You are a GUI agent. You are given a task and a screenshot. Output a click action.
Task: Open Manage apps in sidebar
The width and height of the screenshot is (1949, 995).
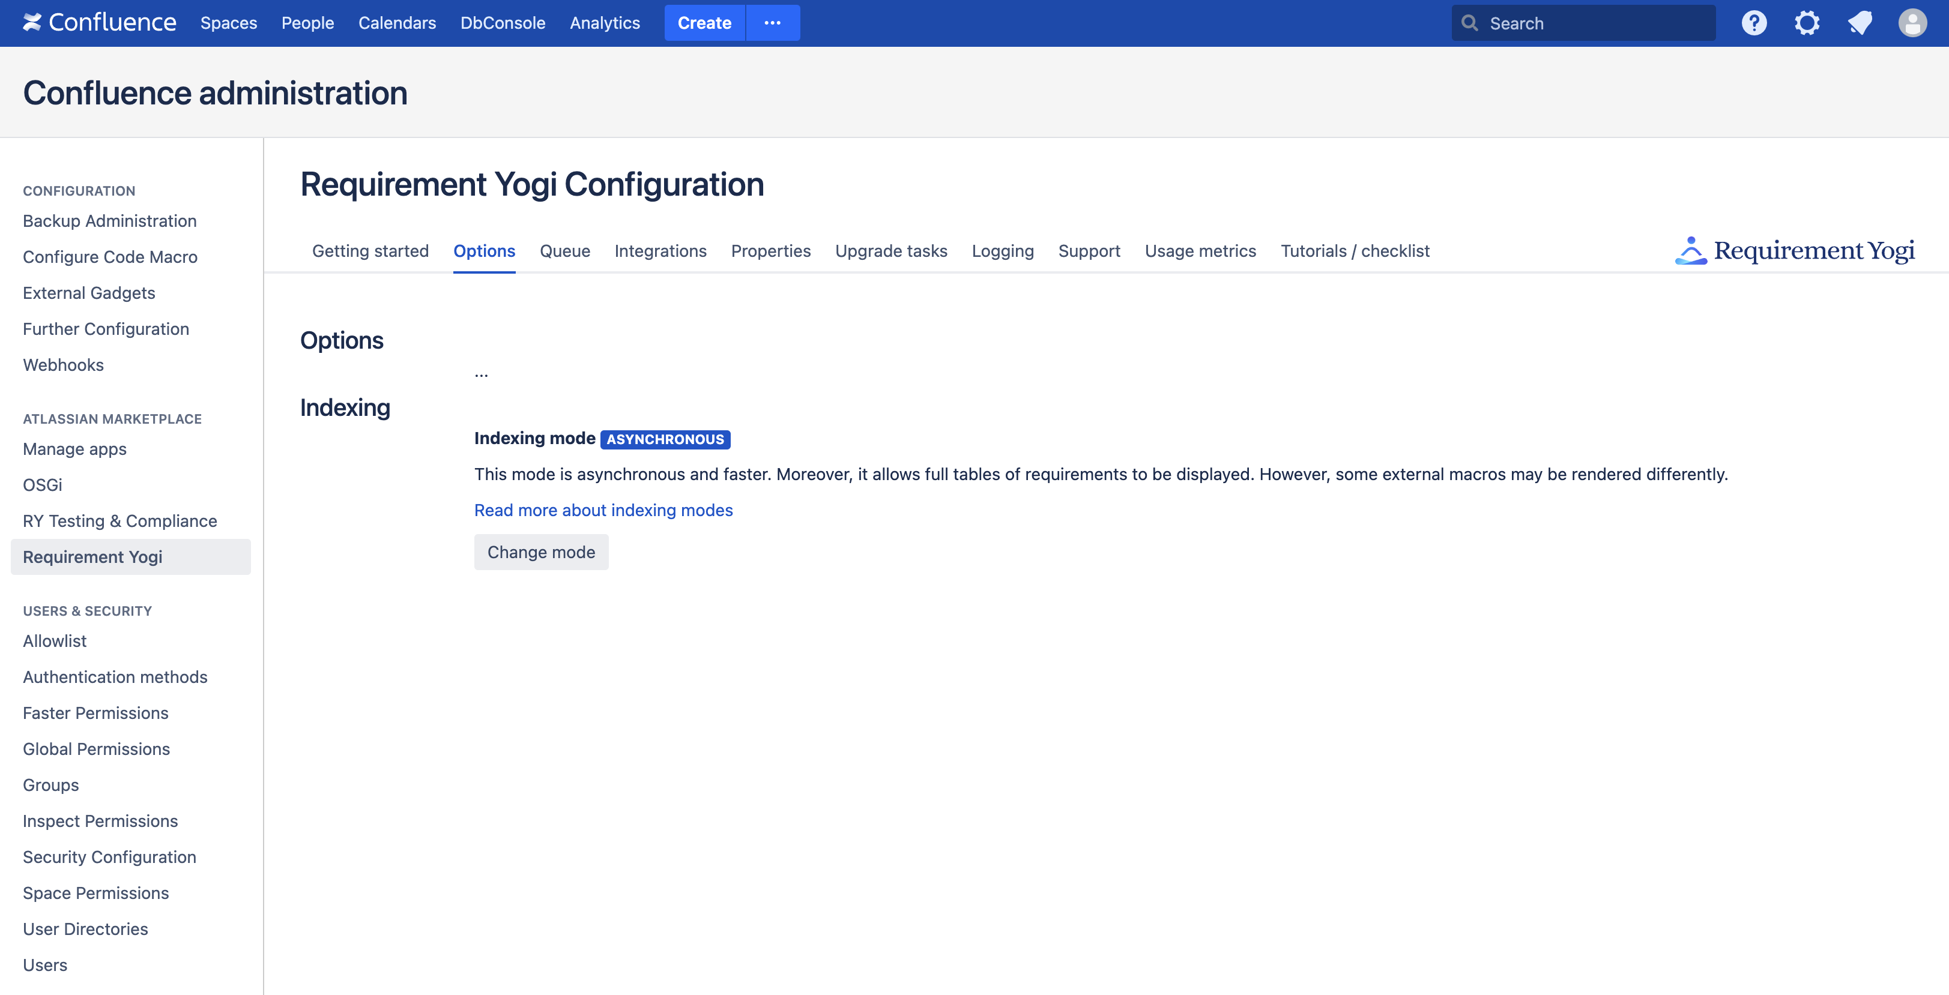coord(74,449)
